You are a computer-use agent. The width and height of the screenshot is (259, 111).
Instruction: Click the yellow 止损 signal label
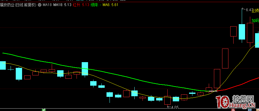point(255,11)
